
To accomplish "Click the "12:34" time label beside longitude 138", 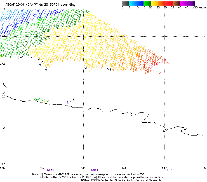I will pos(50,170).
